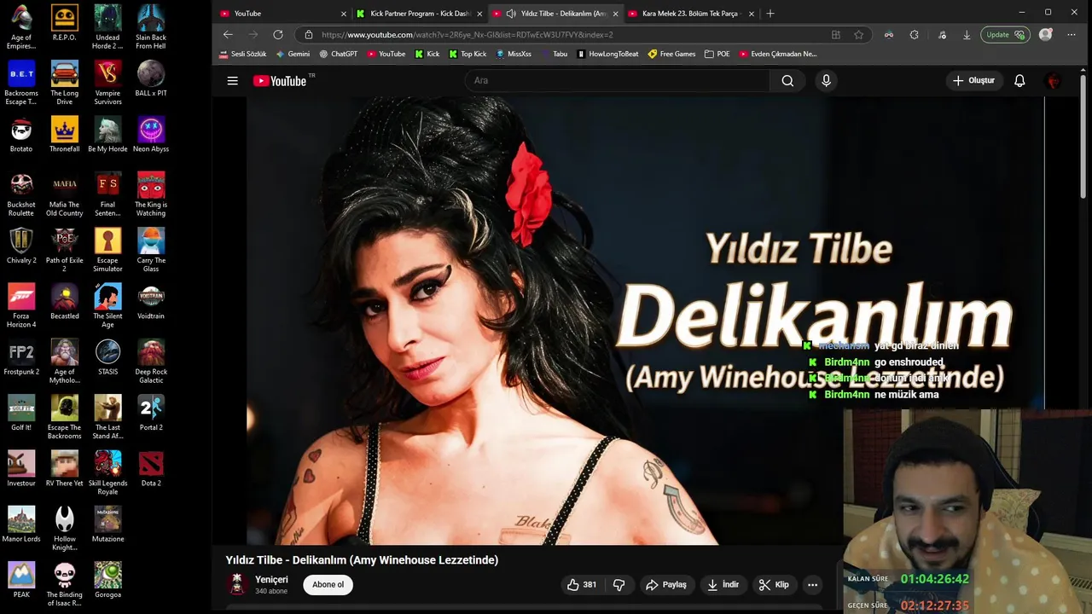Launch Portal 2 desktop icon

point(151,414)
